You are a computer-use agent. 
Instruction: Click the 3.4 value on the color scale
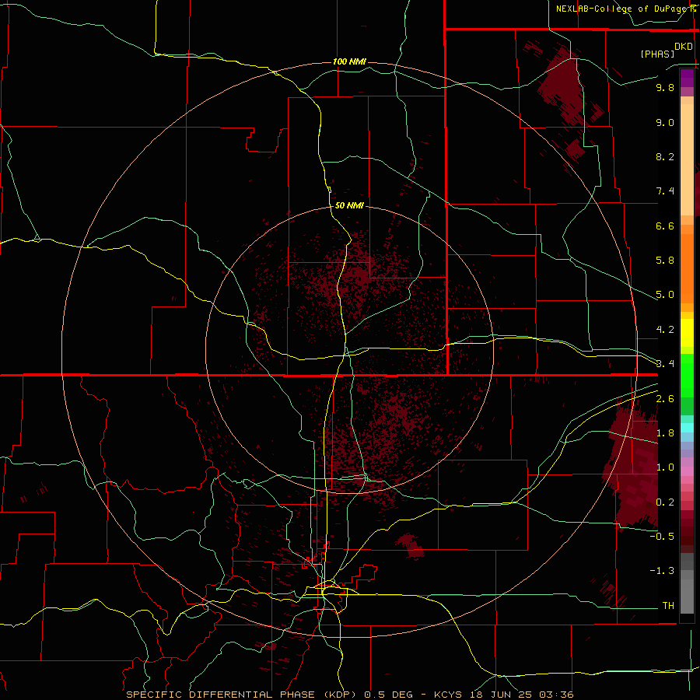(x=665, y=364)
